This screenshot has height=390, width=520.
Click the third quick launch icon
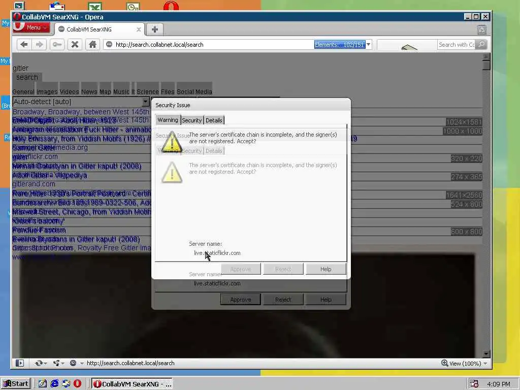point(66,384)
